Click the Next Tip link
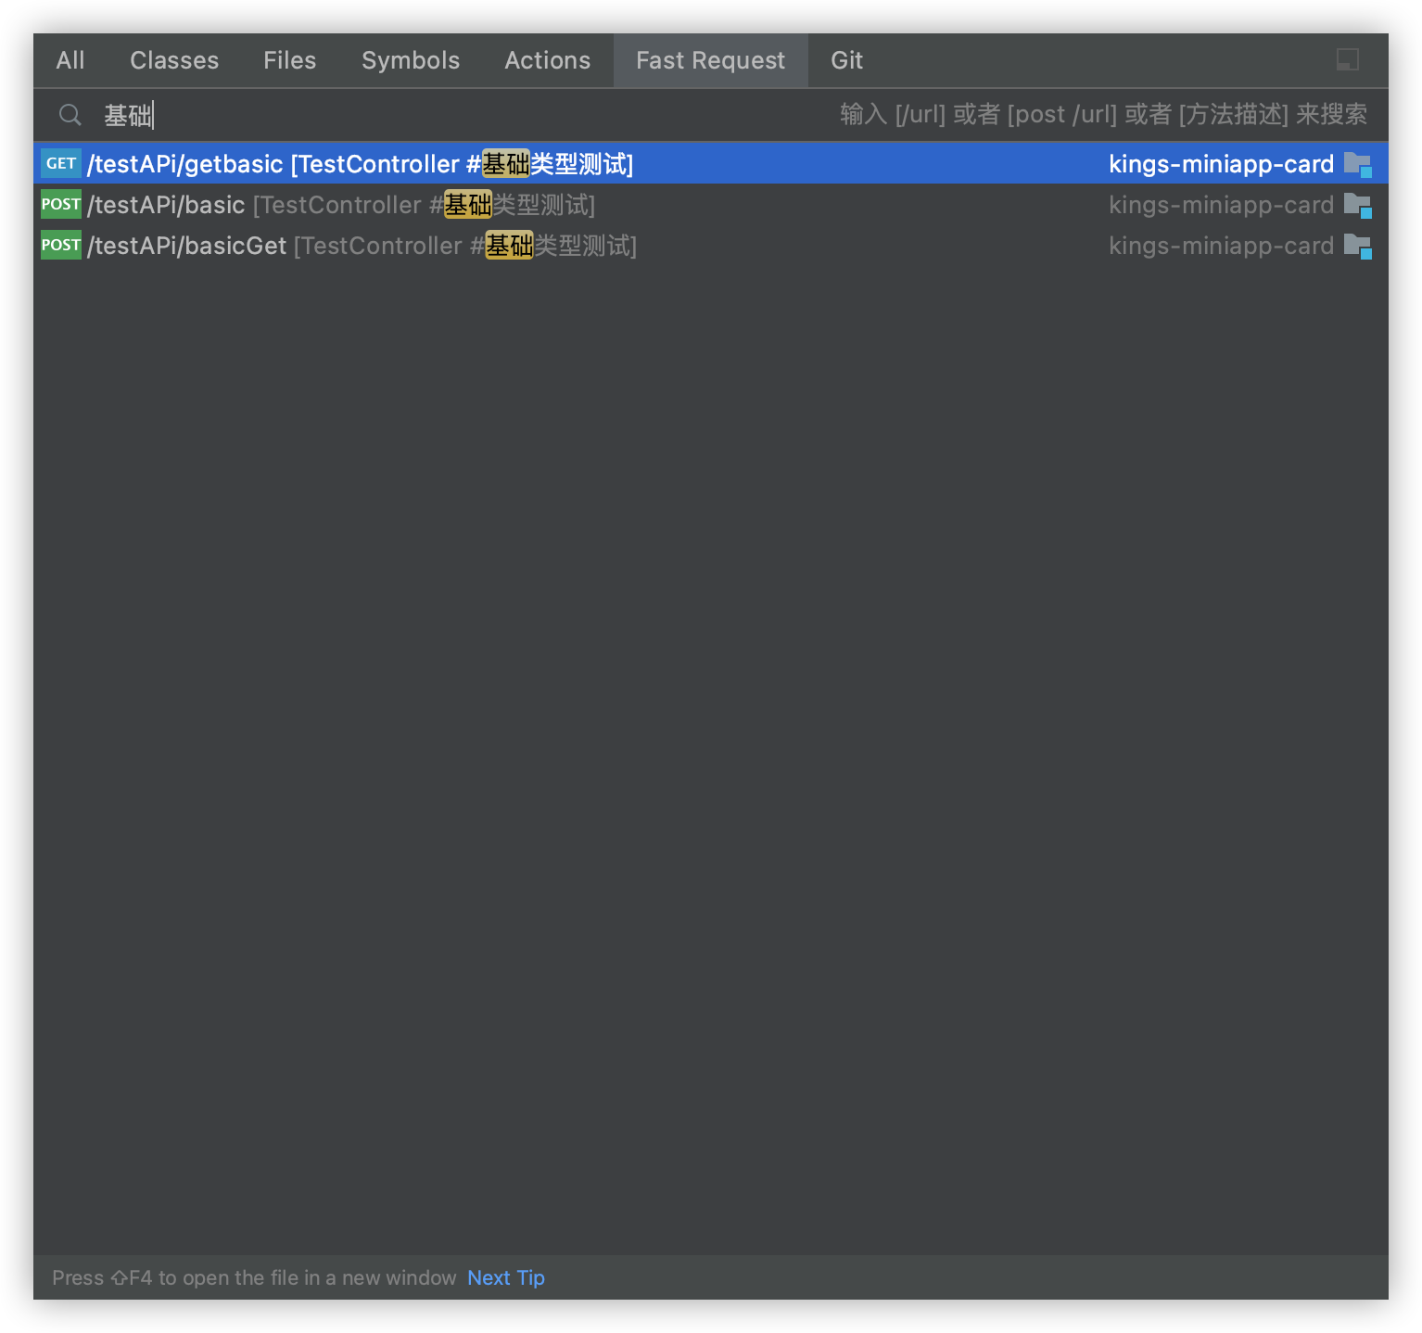Viewport: 1422px width, 1333px height. pyautogui.click(x=506, y=1277)
